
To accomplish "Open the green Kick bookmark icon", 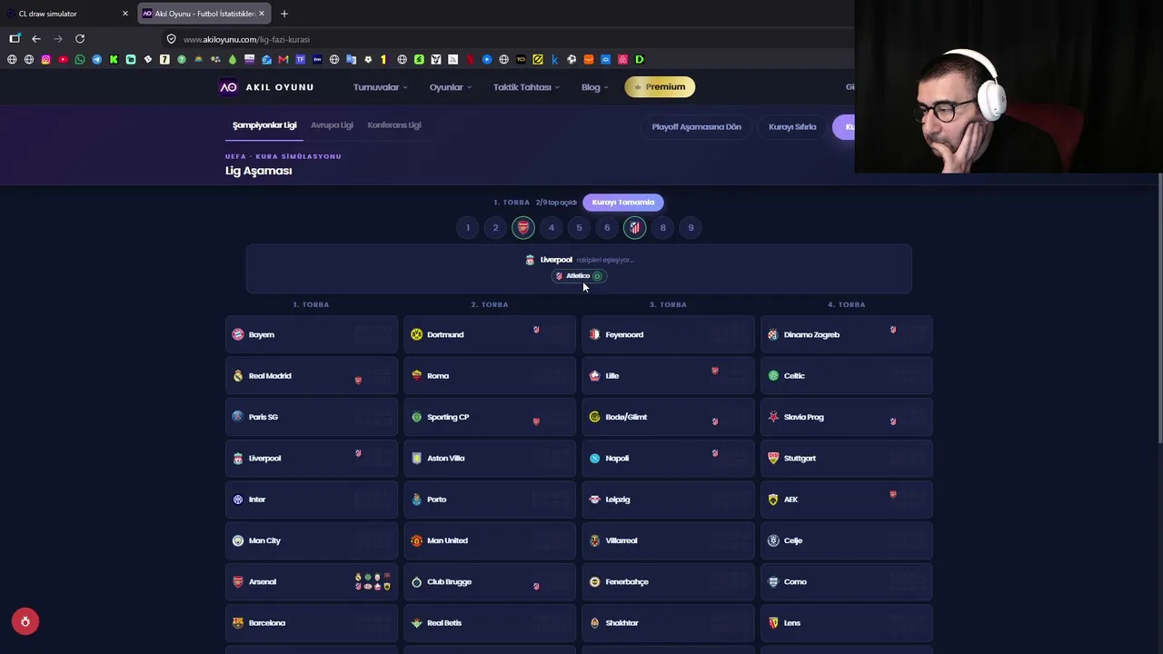I will [x=114, y=60].
